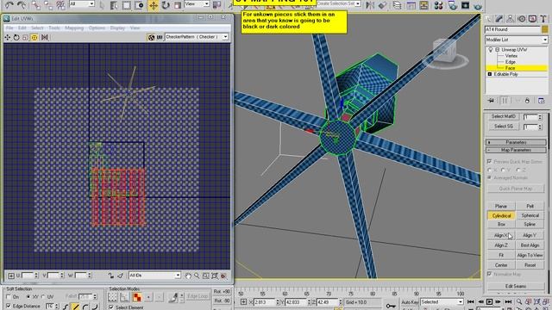This screenshot has width=552, height=310.
Task: Click Play animation button
Action: click(489, 301)
